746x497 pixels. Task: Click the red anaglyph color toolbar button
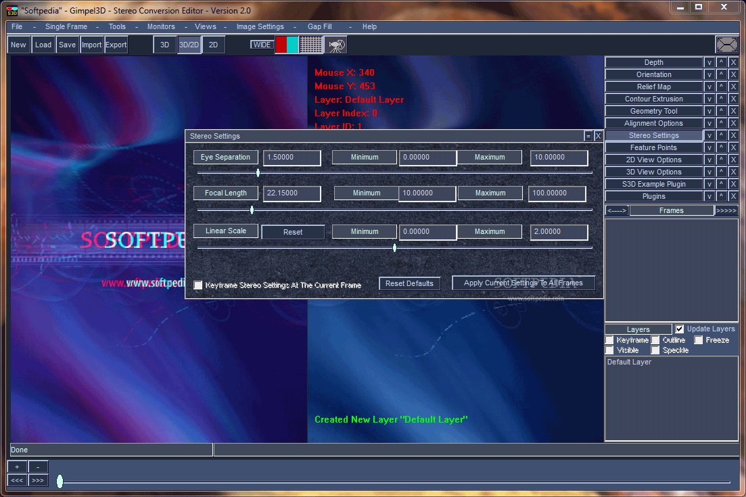click(281, 45)
